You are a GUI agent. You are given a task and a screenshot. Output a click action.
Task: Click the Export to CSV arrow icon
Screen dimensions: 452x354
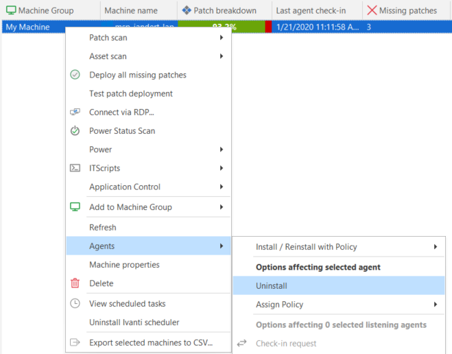pyautogui.click(x=75, y=342)
